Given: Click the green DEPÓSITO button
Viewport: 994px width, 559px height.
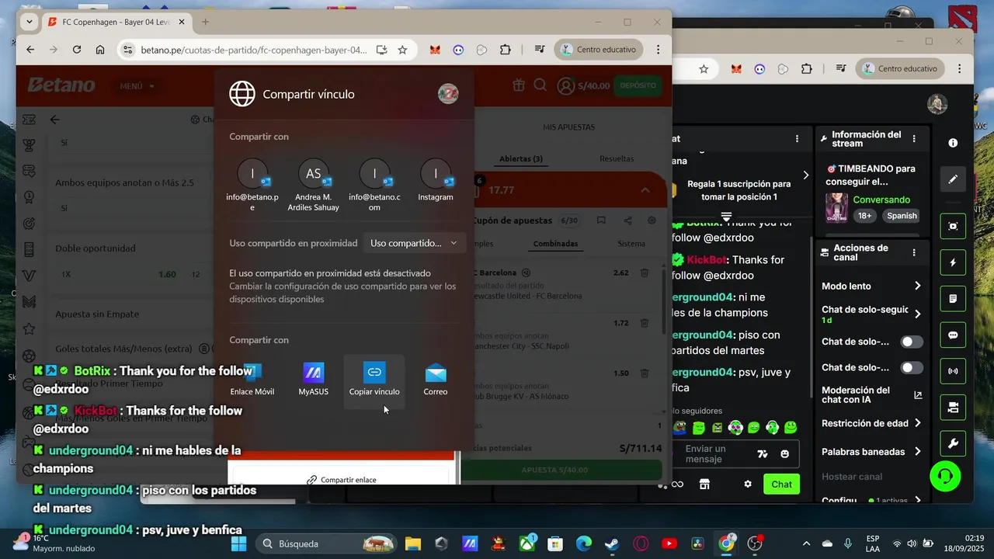Looking at the screenshot, I should (638, 85).
